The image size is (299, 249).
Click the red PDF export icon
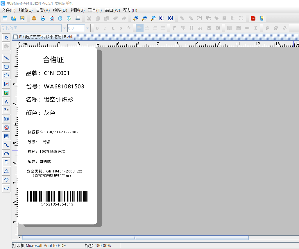coord(253,19)
